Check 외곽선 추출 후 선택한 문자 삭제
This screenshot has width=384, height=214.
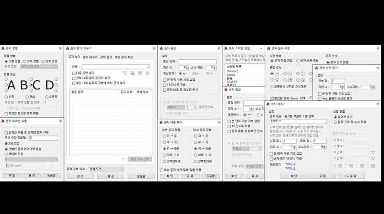pyautogui.click(x=6, y=133)
